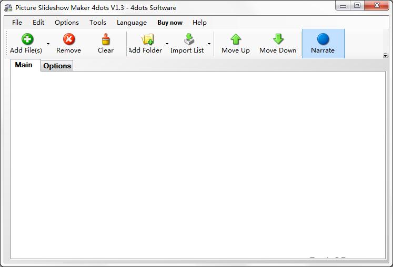
Task: Expand the Add File(s) dropdown arrow
Action: [x=48, y=44]
